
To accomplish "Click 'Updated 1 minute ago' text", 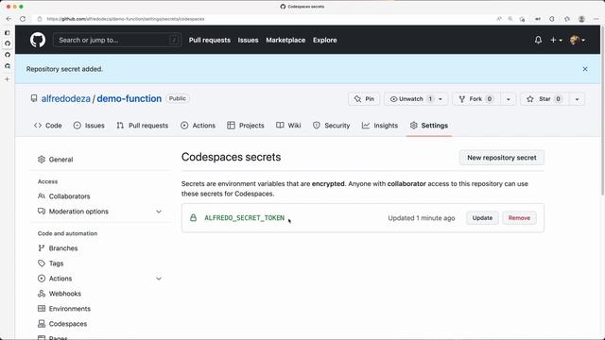I will (x=422, y=218).
